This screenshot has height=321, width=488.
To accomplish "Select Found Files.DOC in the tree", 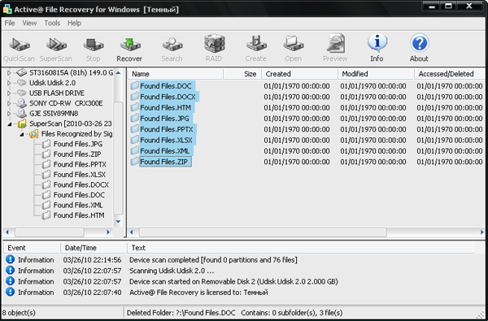I will point(79,195).
